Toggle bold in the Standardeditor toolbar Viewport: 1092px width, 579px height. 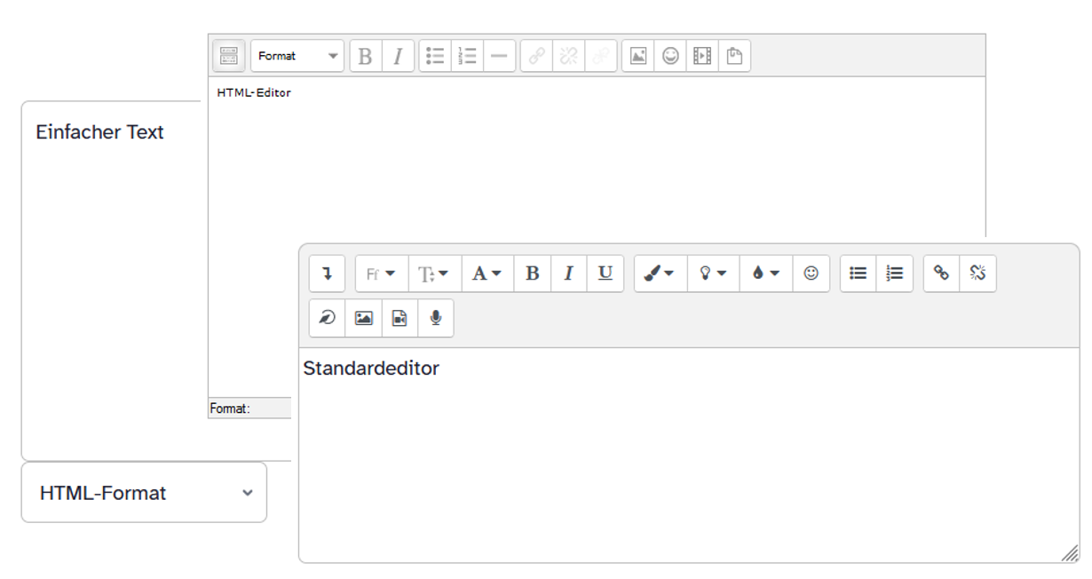click(532, 274)
